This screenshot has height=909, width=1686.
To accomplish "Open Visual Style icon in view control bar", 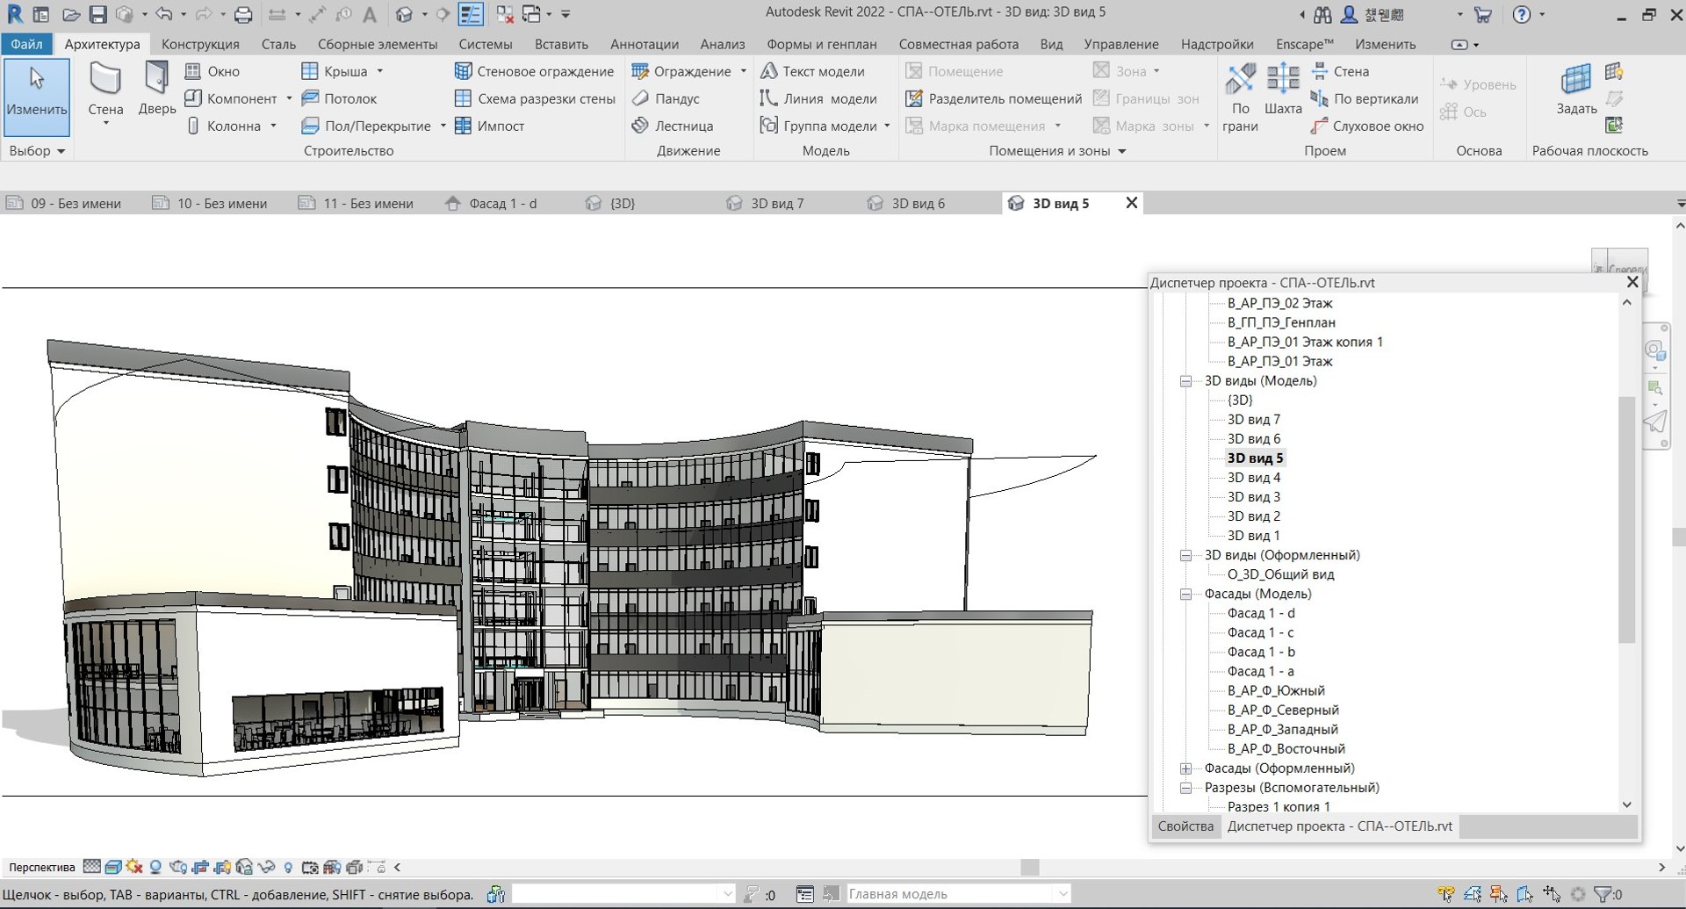I will point(113,867).
